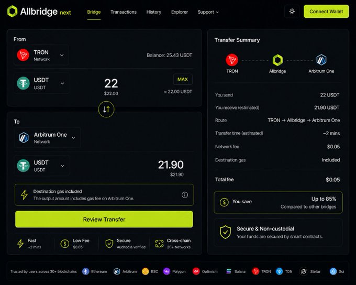
Task: Swap networks with the arrows button
Action: [106, 109]
